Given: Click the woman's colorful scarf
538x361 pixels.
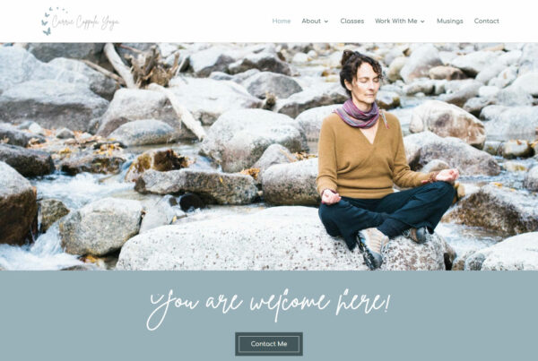Looking at the screenshot, I should pyautogui.click(x=359, y=114).
